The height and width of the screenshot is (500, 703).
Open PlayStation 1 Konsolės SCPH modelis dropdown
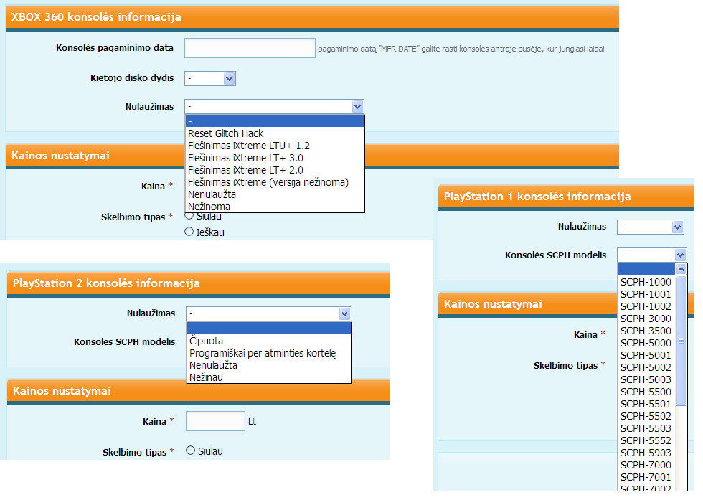[x=652, y=255]
